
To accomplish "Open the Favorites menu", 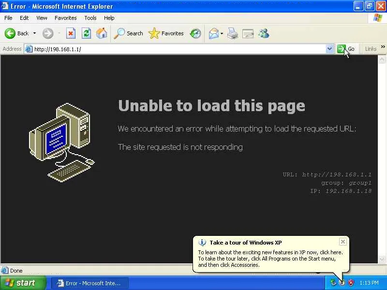I will click(x=66, y=18).
